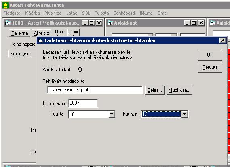Screen dimensions: 230x167
Task: Select the kuuhun combo box value 12
Action: tap(161, 114)
